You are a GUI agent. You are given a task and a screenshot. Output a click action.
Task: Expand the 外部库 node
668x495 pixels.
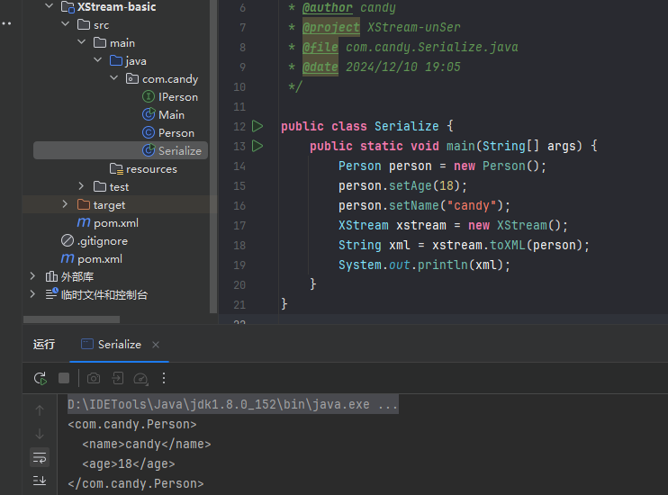(32, 276)
